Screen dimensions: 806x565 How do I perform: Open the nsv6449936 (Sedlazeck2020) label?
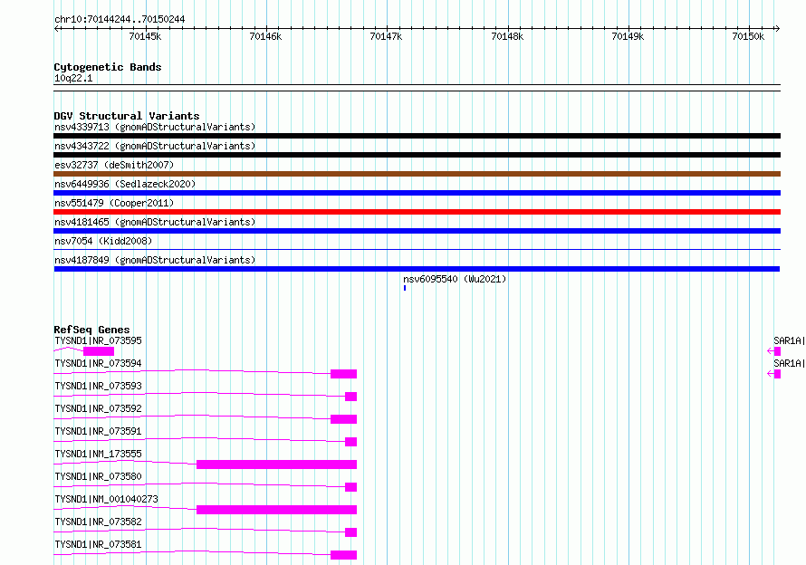click(x=125, y=184)
